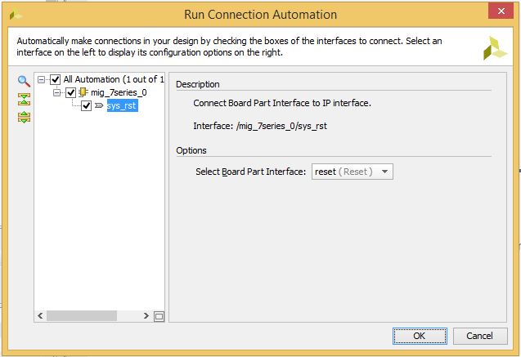
Task: Select the All Automation tree label
Action: click(114, 79)
